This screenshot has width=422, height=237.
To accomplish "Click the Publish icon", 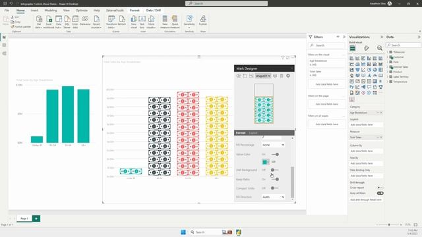I will coord(203,20).
